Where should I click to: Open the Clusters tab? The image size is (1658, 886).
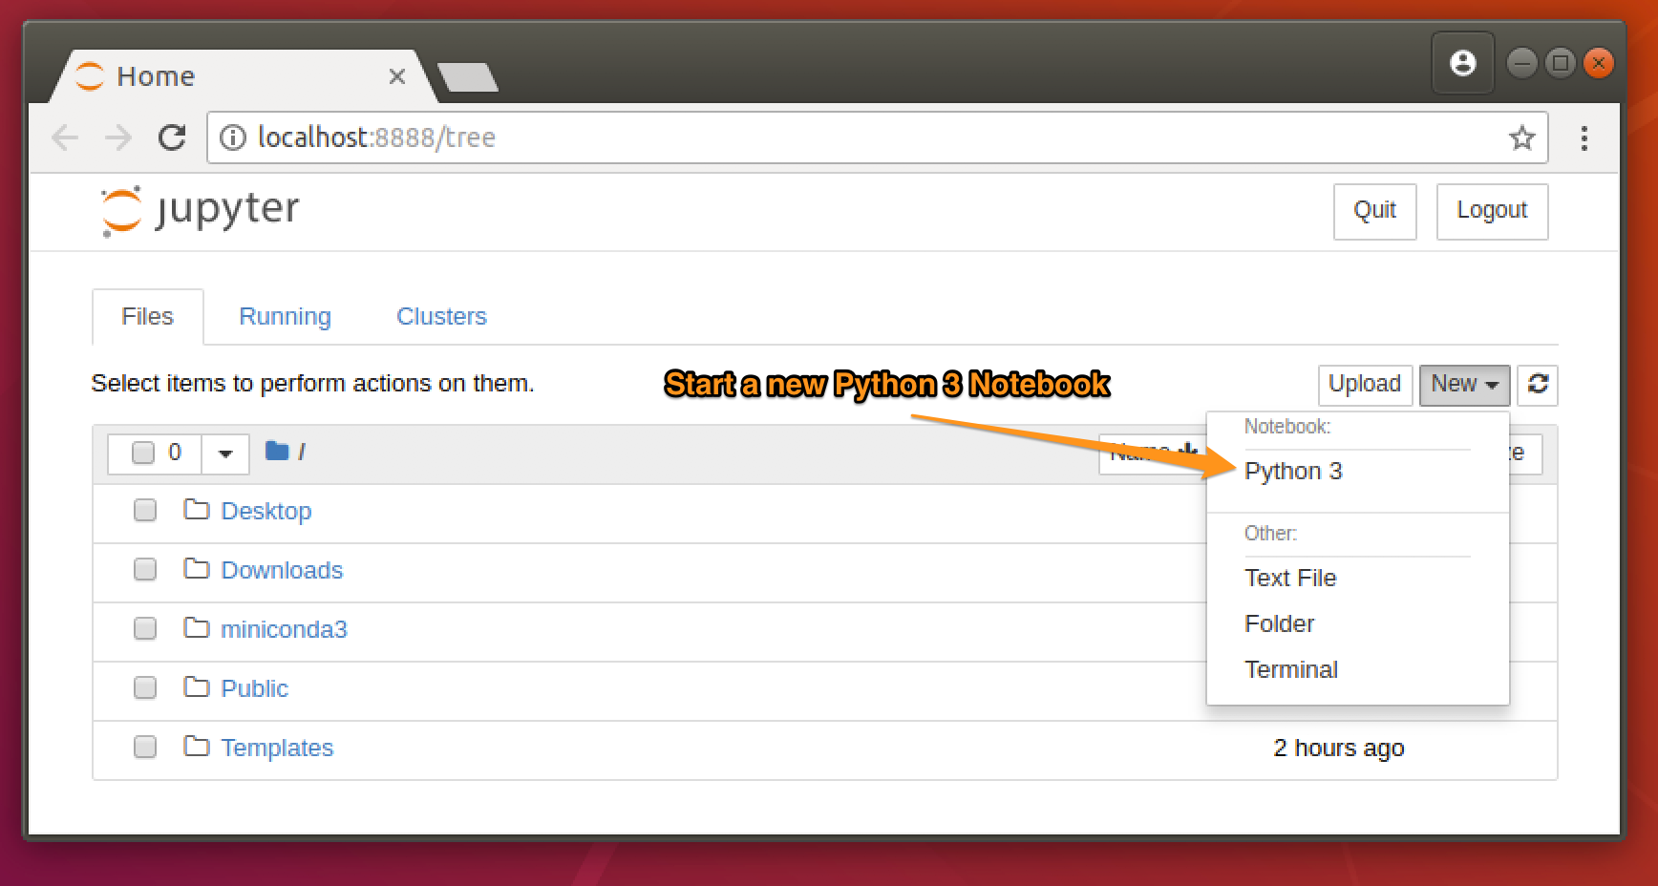[441, 317]
